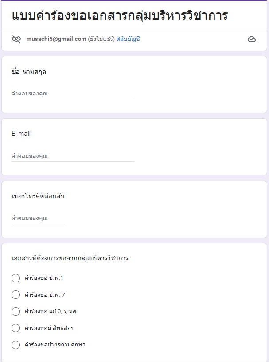Click the คำร้องขอย้ายสถานศึกษา option label text

point(55,345)
